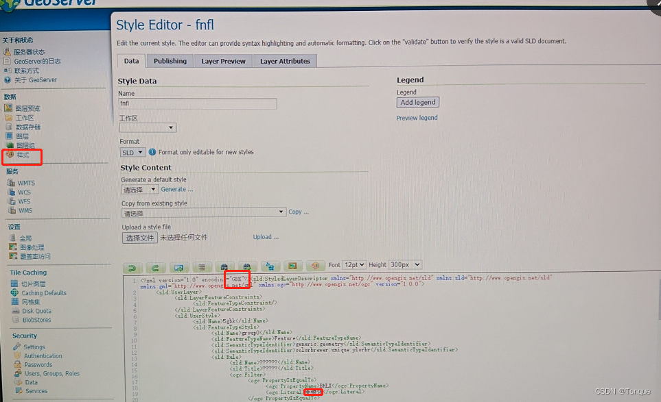Image resolution: width=661 pixels, height=402 pixels.
Task: Open WFS service settings
Action: coord(24,201)
